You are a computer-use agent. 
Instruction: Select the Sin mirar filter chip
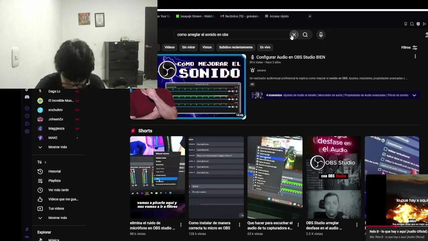(189, 47)
